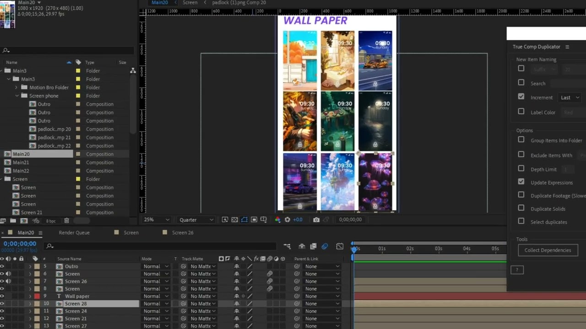The image size is (586, 329).
Task: Open Track Matte dropdown for Screen 24
Action: [203, 311]
